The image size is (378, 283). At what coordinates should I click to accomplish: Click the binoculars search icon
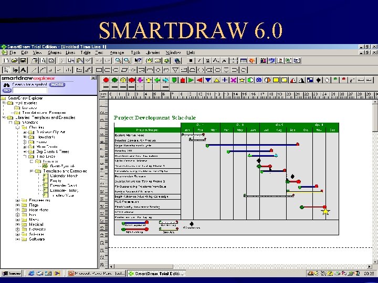click(6, 85)
